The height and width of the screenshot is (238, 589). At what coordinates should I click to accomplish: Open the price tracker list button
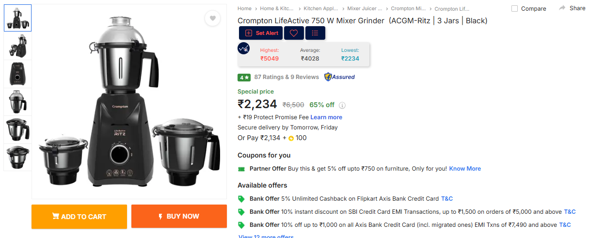[x=315, y=33]
